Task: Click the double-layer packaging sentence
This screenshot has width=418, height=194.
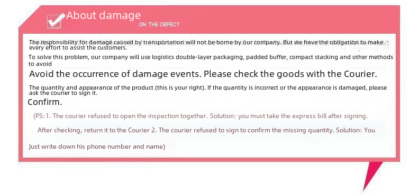Action: pyautogui.click(x=211, y=57)
